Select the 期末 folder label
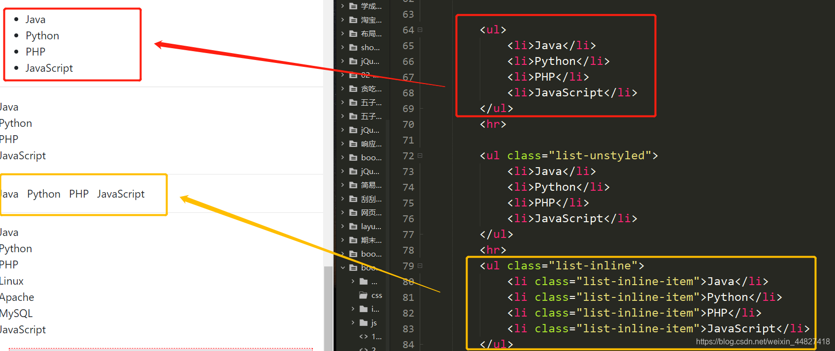The image size is (835, 351). point(371,240)
